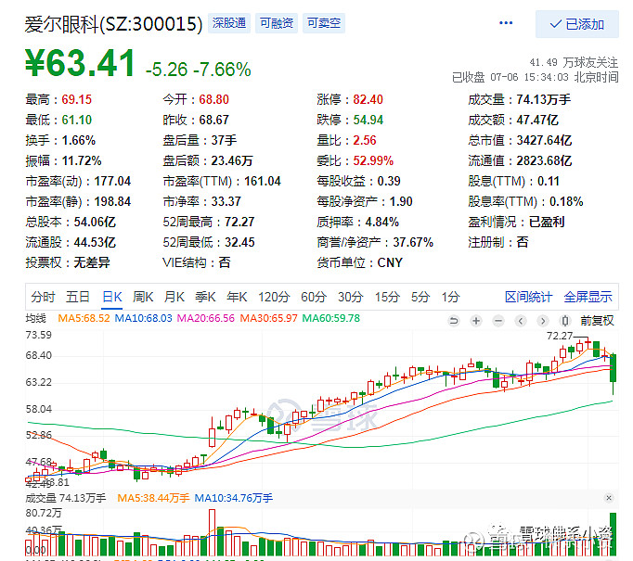Switch to the 60分 chart tab

(x=314, y=298)
